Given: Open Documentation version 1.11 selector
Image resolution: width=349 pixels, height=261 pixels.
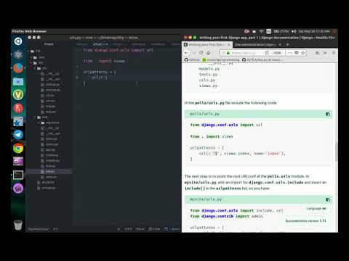Looking at the screenshot, I should pyautogui.click(x=305, y=220).
